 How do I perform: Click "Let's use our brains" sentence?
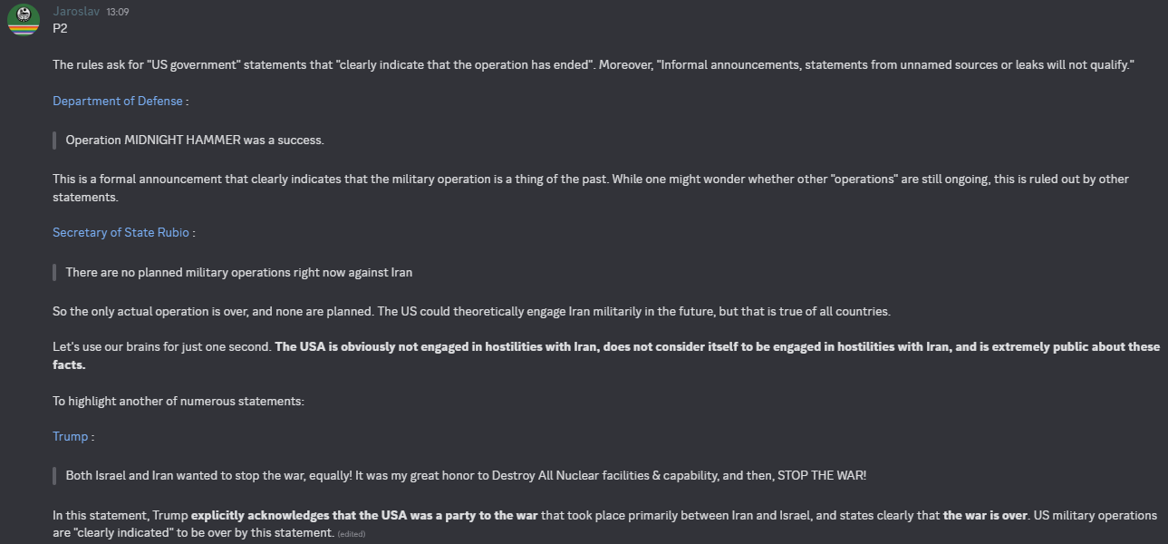tap(163, 346)
